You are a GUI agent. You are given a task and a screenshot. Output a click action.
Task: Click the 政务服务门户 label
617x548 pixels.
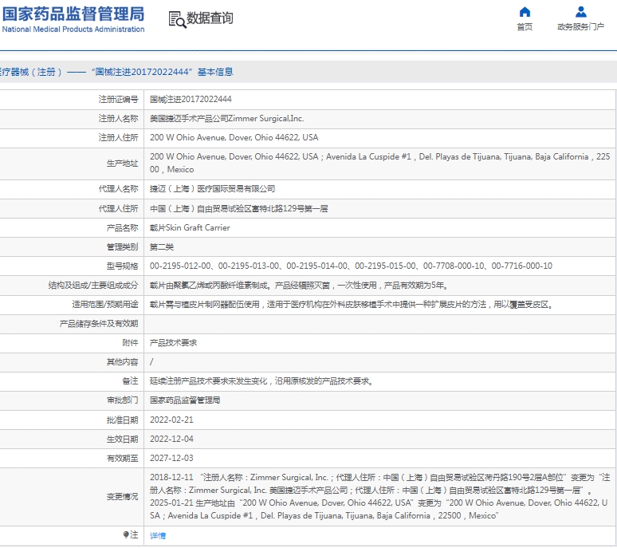581,27
